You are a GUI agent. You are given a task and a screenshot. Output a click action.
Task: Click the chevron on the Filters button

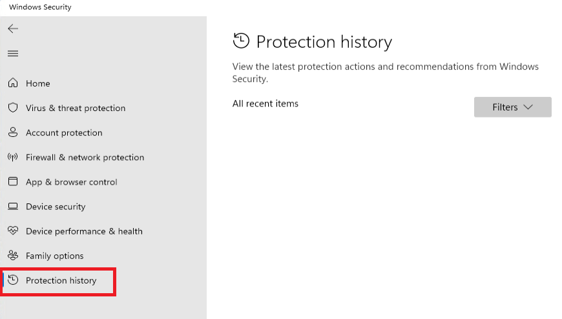pos(528,107)
